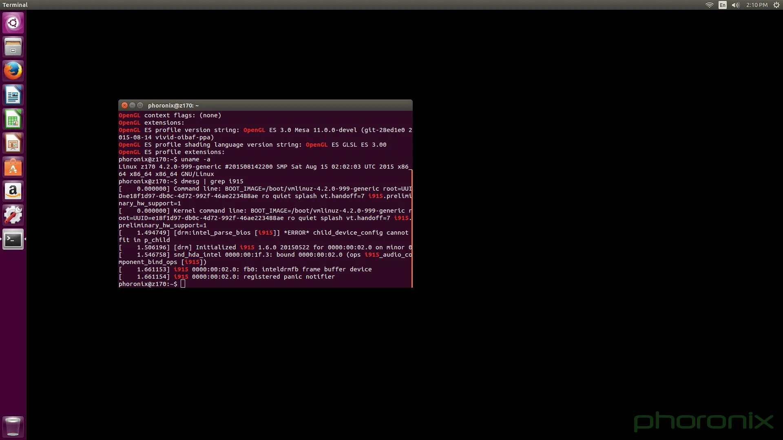Click the terminal prompt cursor line
783x440 pixels.
(152, 284)
